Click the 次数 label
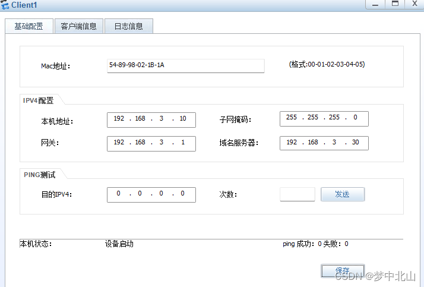 228,194
